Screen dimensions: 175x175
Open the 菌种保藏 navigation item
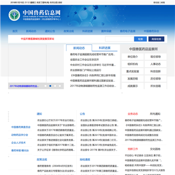click(106, 31)
